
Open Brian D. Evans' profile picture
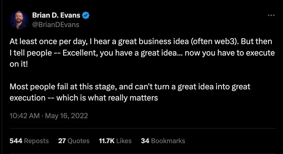[x=19, y=20]
